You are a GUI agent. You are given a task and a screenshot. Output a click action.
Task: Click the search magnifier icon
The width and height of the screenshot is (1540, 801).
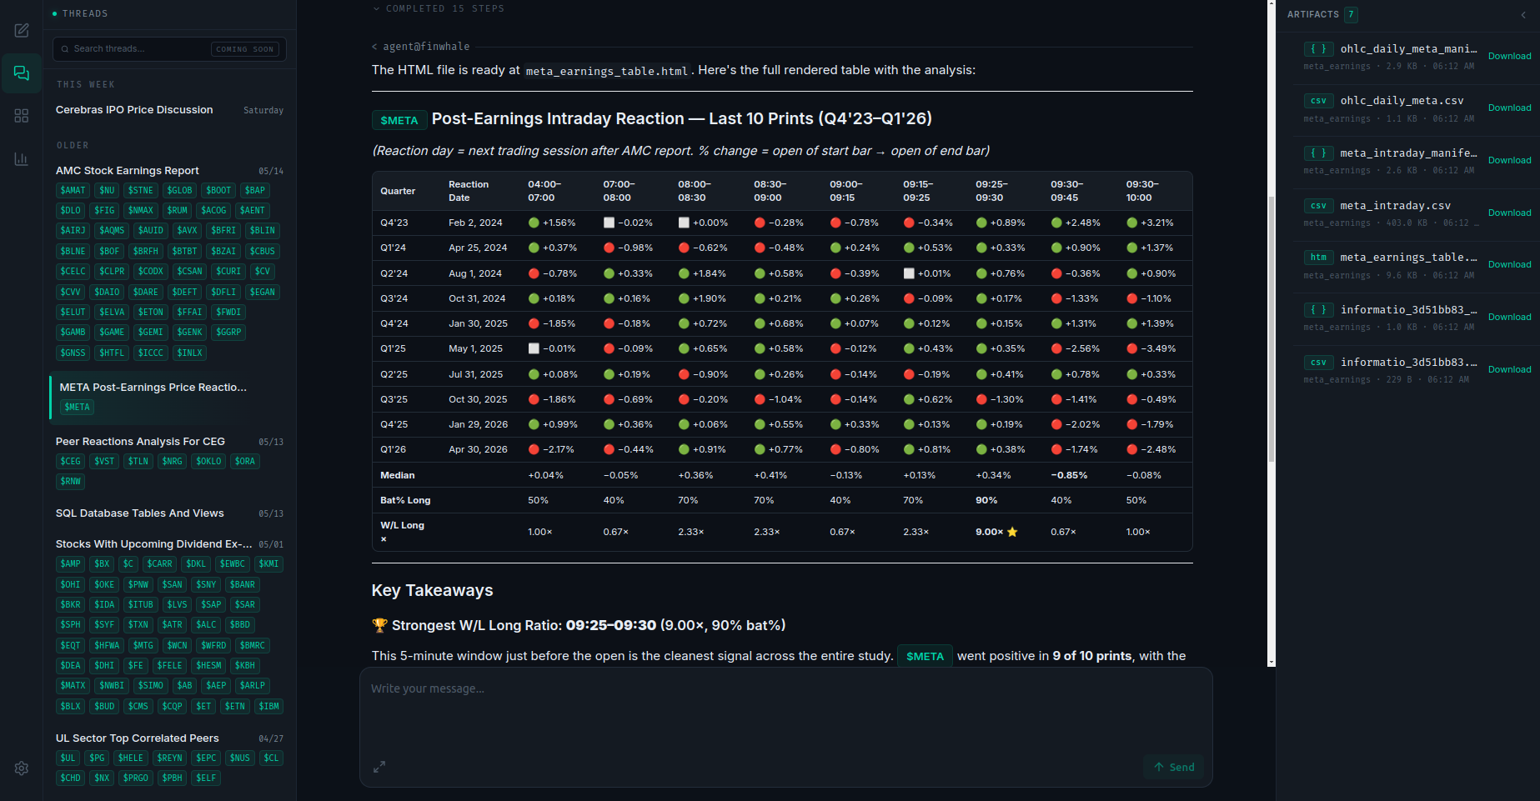click(x=65, y=49)
